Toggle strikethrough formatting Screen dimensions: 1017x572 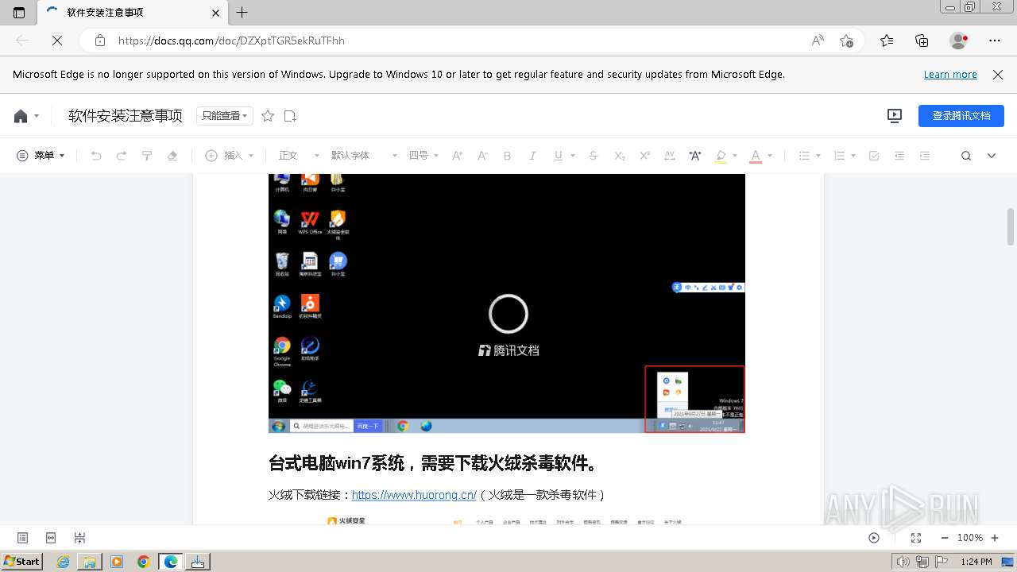[x=594, y=156]
